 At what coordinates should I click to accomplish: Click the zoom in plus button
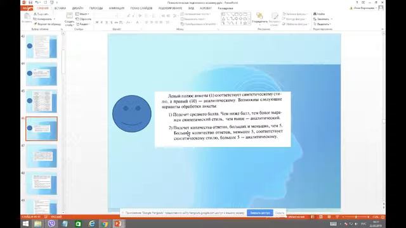[x=369, y=217]
